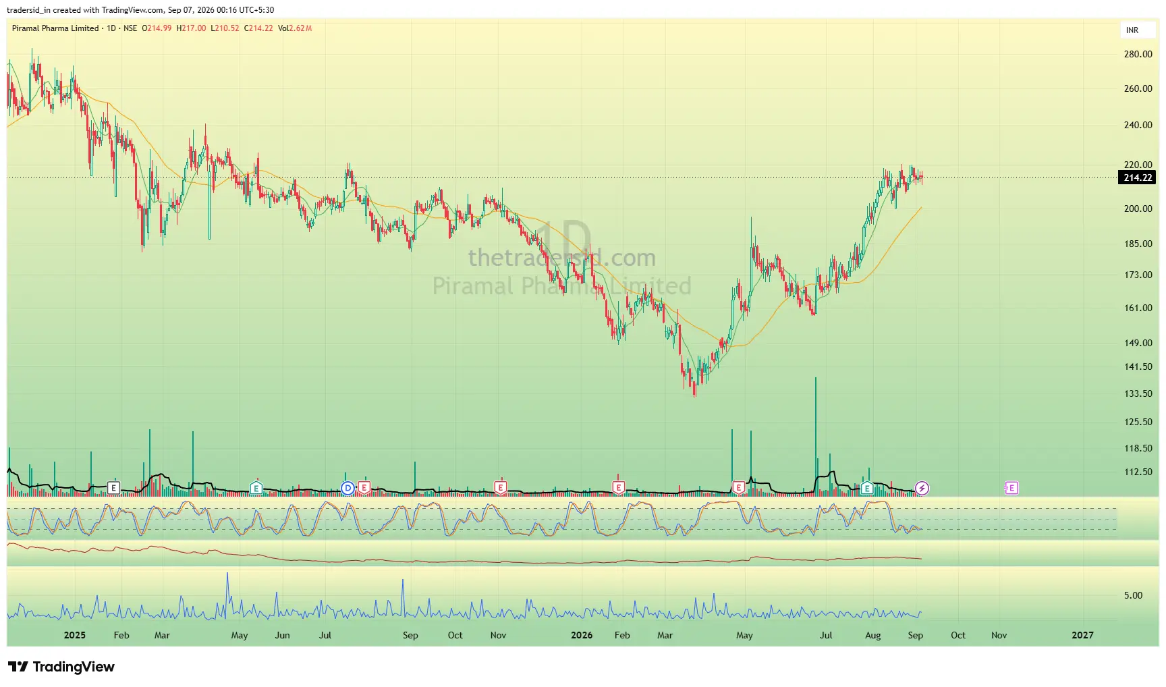1166x687 pixels.
Task: Click the low price L210.52 value
Action: click(225, 28)
